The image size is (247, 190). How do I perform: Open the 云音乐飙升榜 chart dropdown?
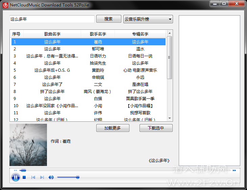click(x=148, y=19)
